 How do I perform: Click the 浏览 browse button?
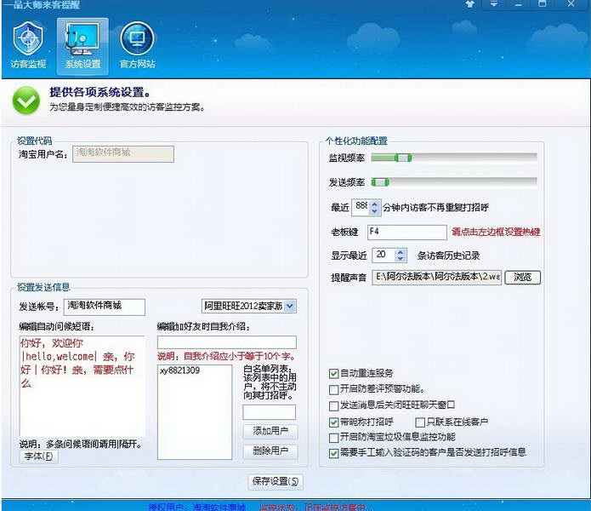[x=522, y=278]
